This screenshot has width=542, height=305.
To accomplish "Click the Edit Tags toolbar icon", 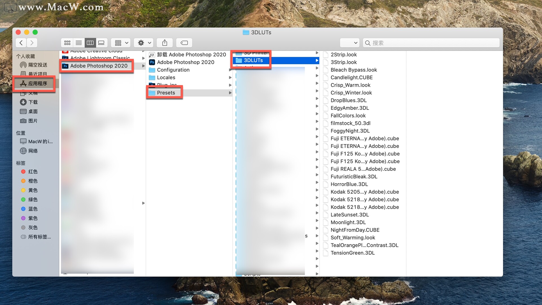I will click(x=184, y=43).
